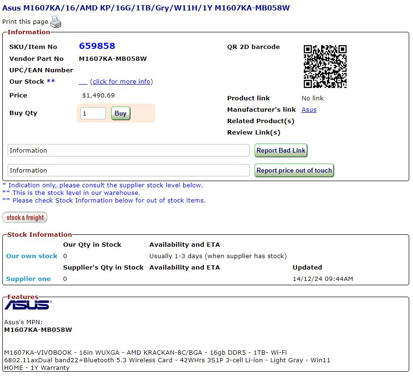This screenshot has width=413, height=377.
Task: Click the ASUS logo in Features
Action: 28,305
